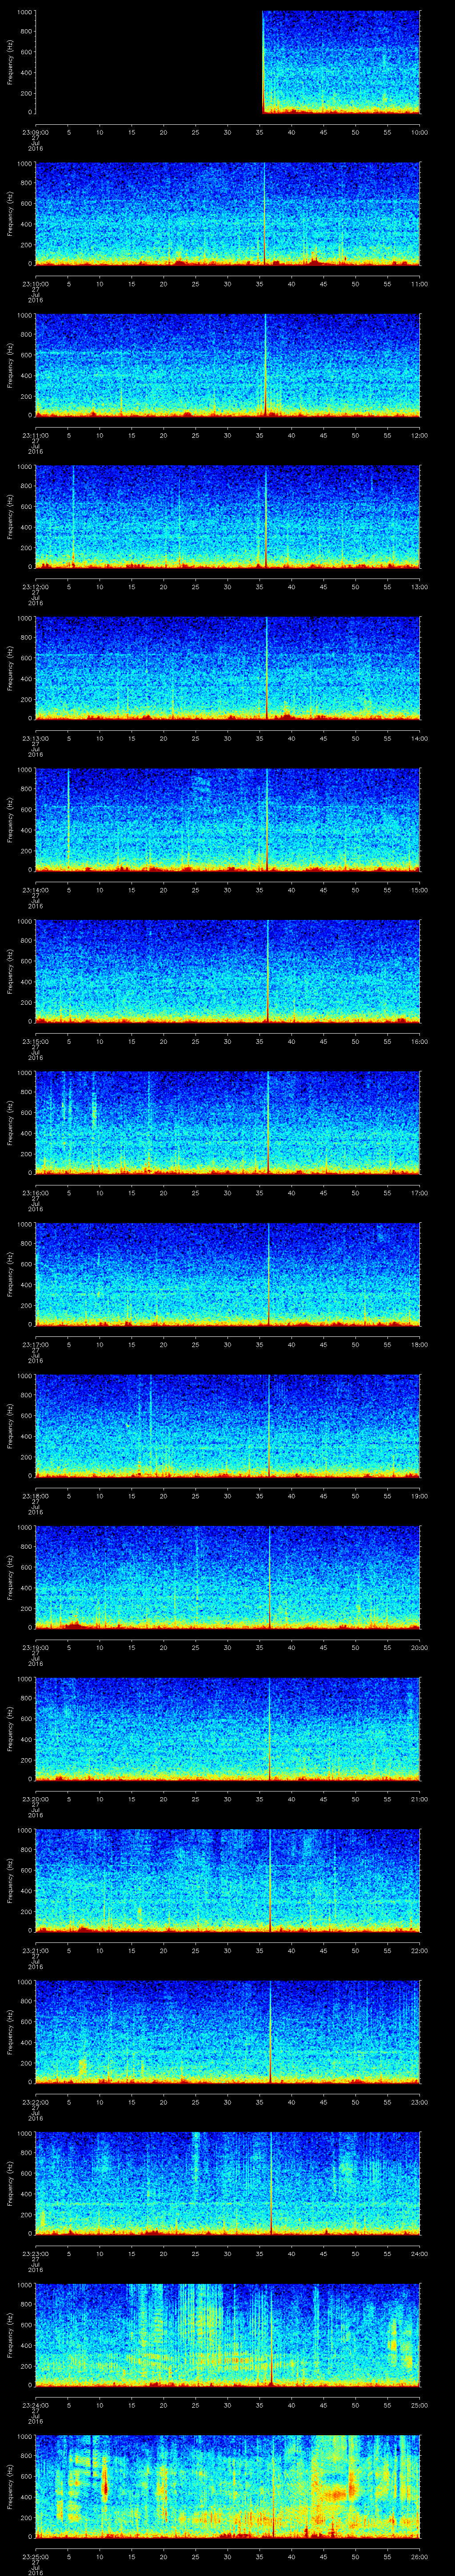Viewport: 455px width, 2576px height.
Task: Click the "16:00" end time label
Action: coord(419,1041)
